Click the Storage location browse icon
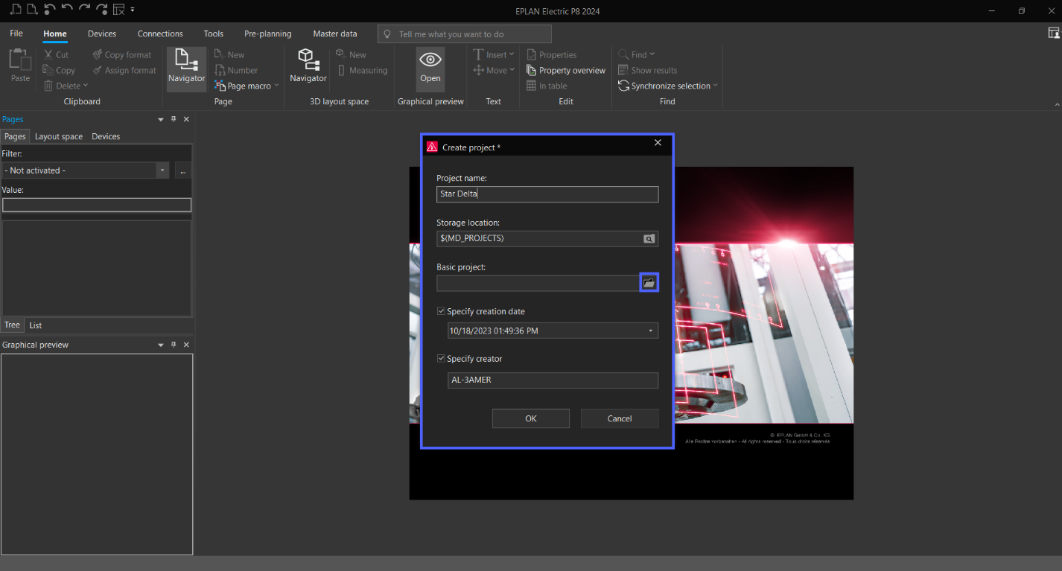This screenshot has height=571, width=1062. [x=649, y=238]
